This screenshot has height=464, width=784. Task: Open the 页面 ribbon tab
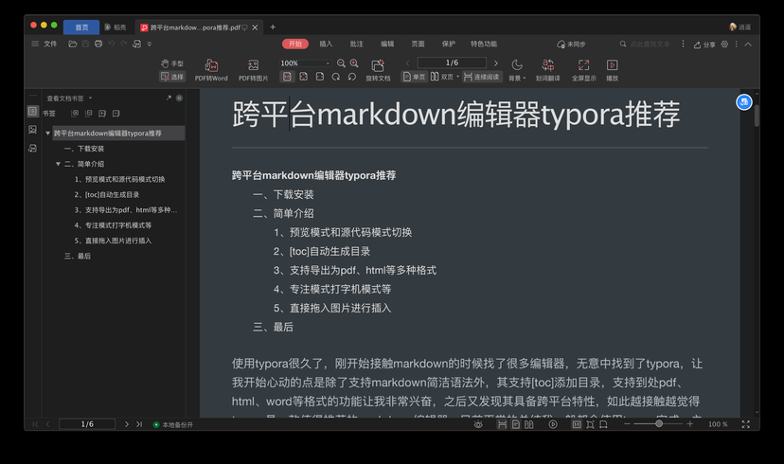click(x=418, y=44)
